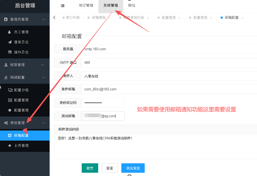
Task: Open 操作日志 in the sidebar
Action: (x=21, y=52)
